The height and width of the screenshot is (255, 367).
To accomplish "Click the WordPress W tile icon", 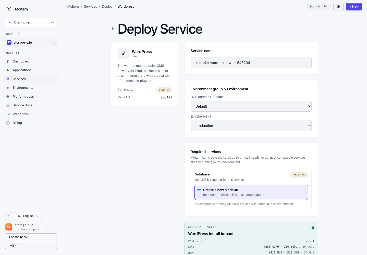I will click(x=123, y=54).
